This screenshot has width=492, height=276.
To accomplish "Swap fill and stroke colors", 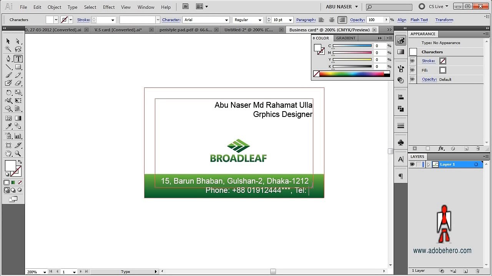I will [20, 162].
